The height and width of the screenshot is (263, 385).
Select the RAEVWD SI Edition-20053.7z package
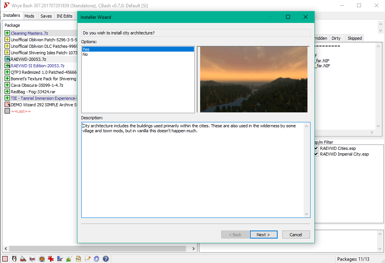37,65
